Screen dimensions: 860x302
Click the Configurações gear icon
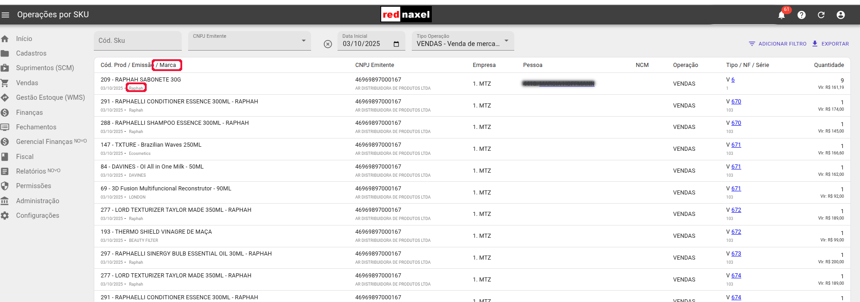click(x=5, y=215)
